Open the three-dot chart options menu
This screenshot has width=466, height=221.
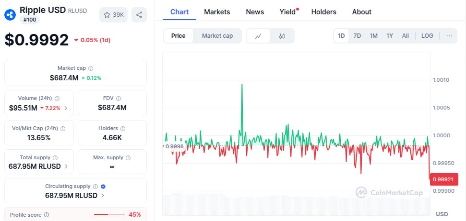[449, 36]
